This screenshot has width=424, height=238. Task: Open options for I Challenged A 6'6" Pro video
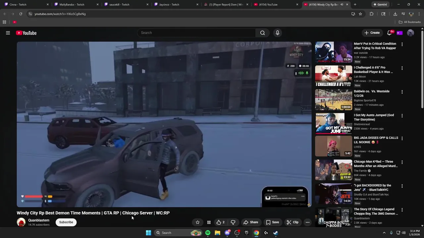402,68
